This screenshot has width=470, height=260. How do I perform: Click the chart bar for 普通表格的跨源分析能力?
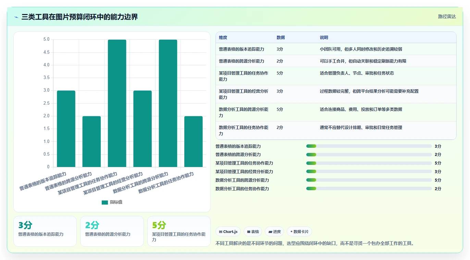[91, 142]
